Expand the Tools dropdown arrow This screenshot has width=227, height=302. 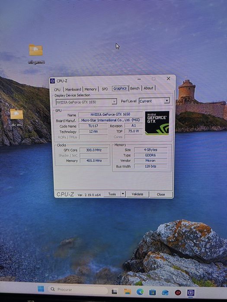(x=123, y=194)
